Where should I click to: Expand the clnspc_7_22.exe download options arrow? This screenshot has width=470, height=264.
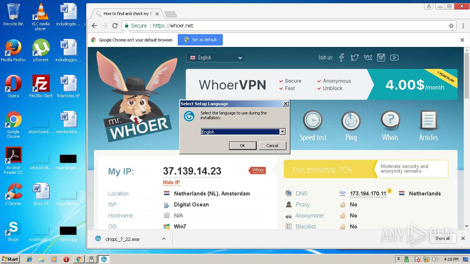click(x=164, y=239)
